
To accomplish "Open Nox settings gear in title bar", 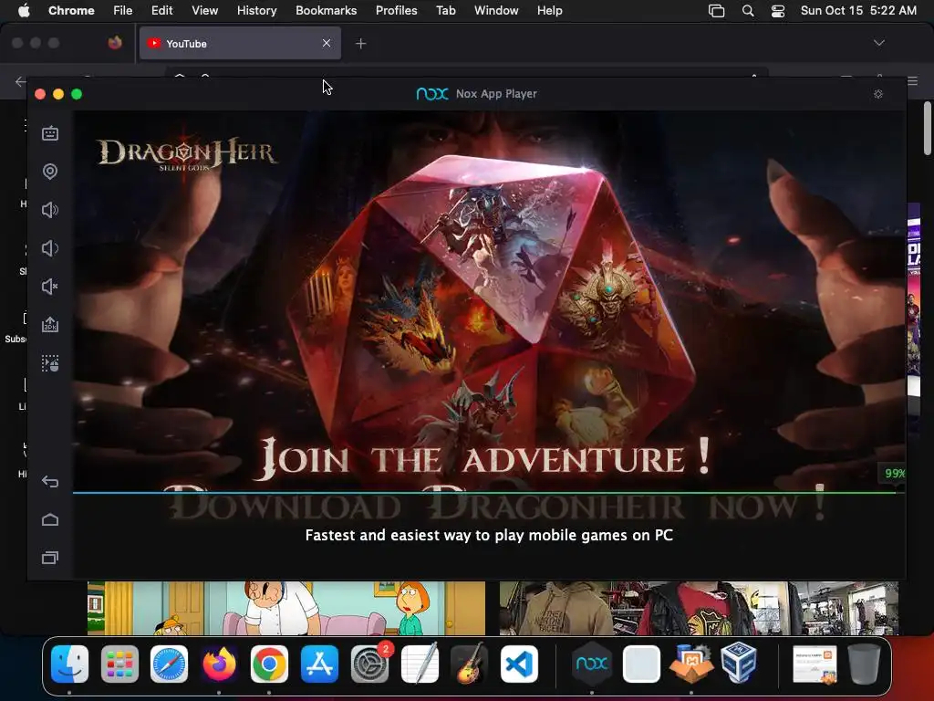I will 878,94.
